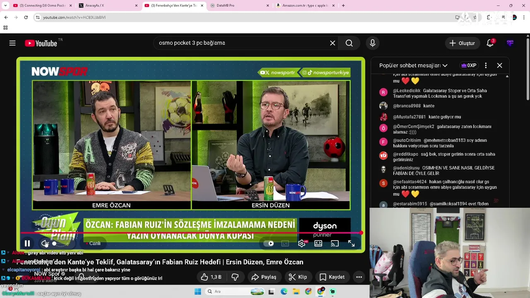This screenshot has height=298, width=530.
Task: Bookmark this page with the star
Action: click(x=475, y=17)
